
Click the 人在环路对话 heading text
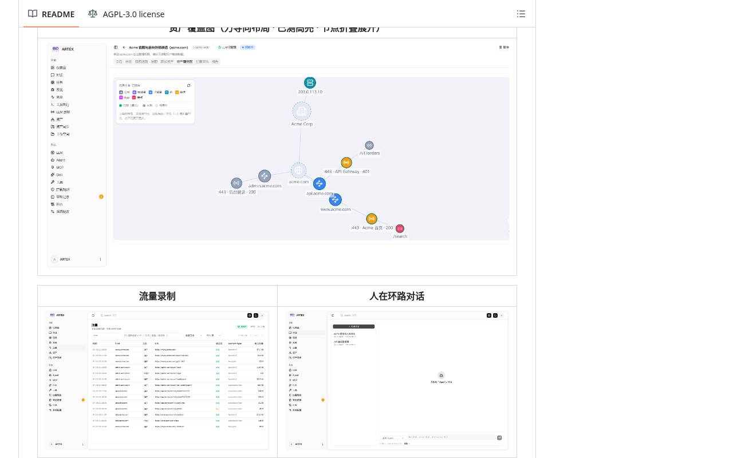pos(397,296)
